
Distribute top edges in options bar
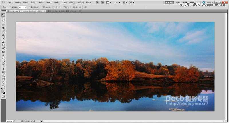pyautogui.click(x=65, y=7)
